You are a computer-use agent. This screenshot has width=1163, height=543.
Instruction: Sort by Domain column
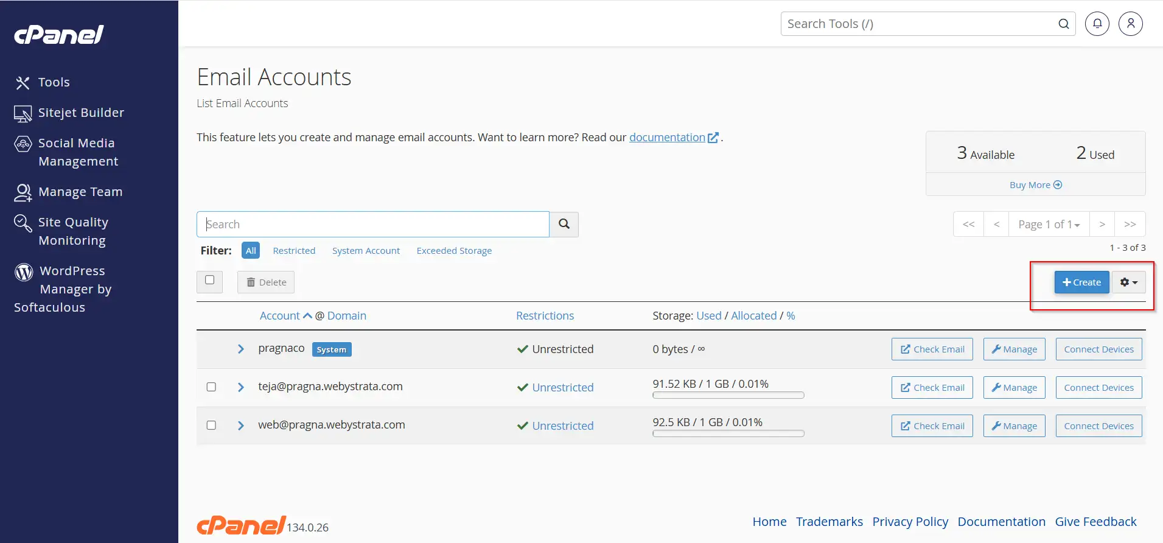347,316
